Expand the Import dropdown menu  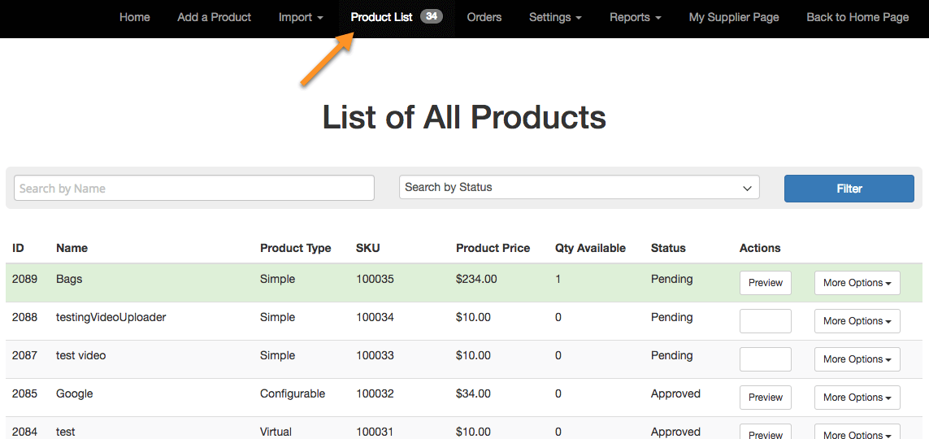[x=300, y=17]
